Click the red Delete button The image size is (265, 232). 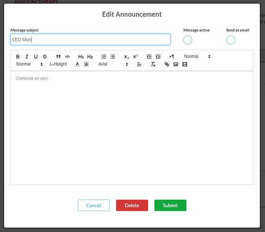pos(132,205)
